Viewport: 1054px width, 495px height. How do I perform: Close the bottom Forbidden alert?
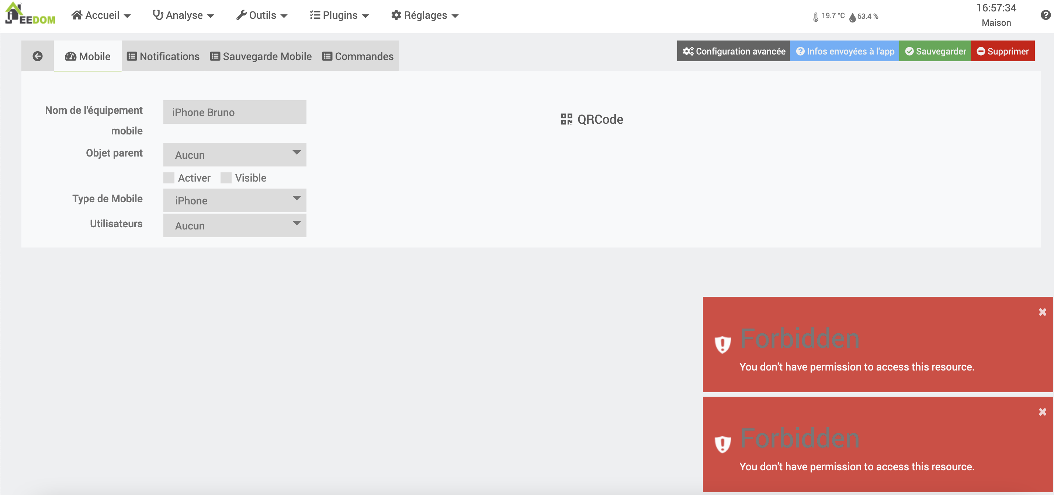(x=1042, y=412)
